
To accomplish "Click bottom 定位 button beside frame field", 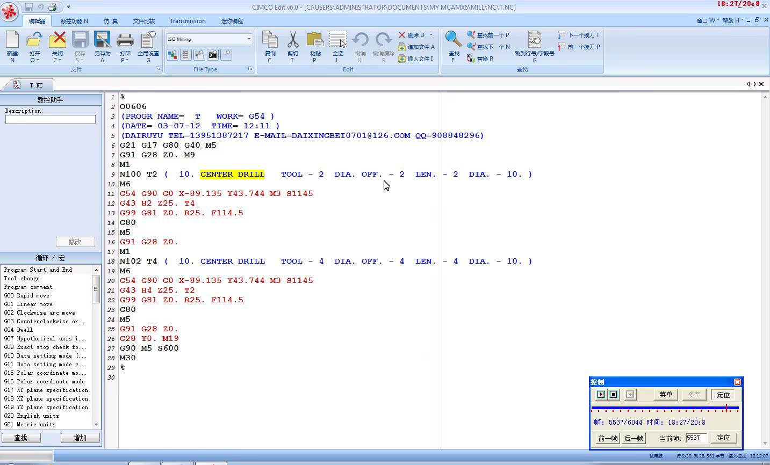I will click(x=724, y=438).
